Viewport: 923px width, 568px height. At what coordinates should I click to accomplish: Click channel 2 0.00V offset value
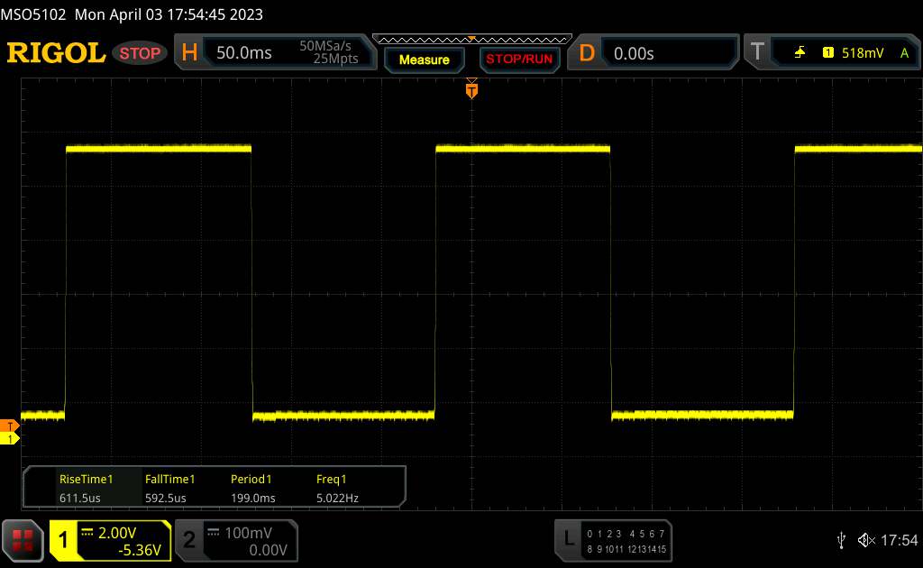(268, 550)
